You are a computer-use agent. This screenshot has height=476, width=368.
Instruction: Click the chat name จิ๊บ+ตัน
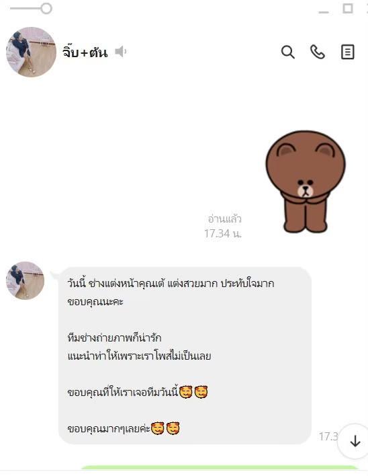[x=85, y=52]
